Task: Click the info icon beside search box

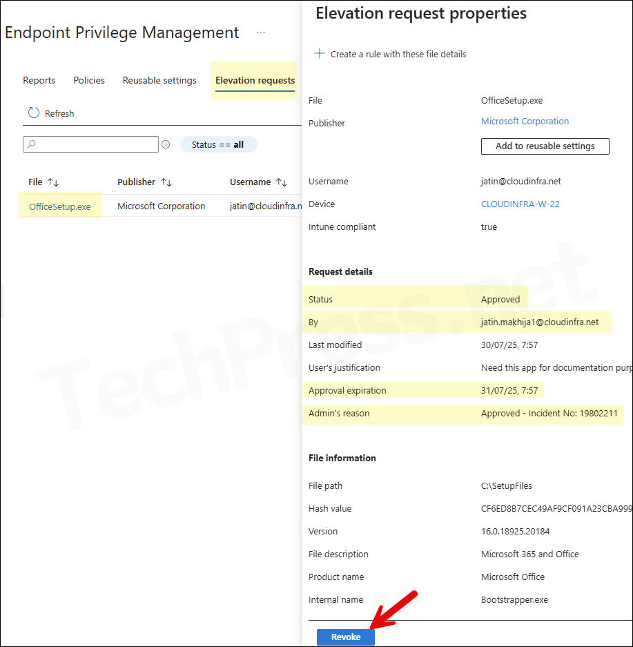Action: tap(166, 144)
